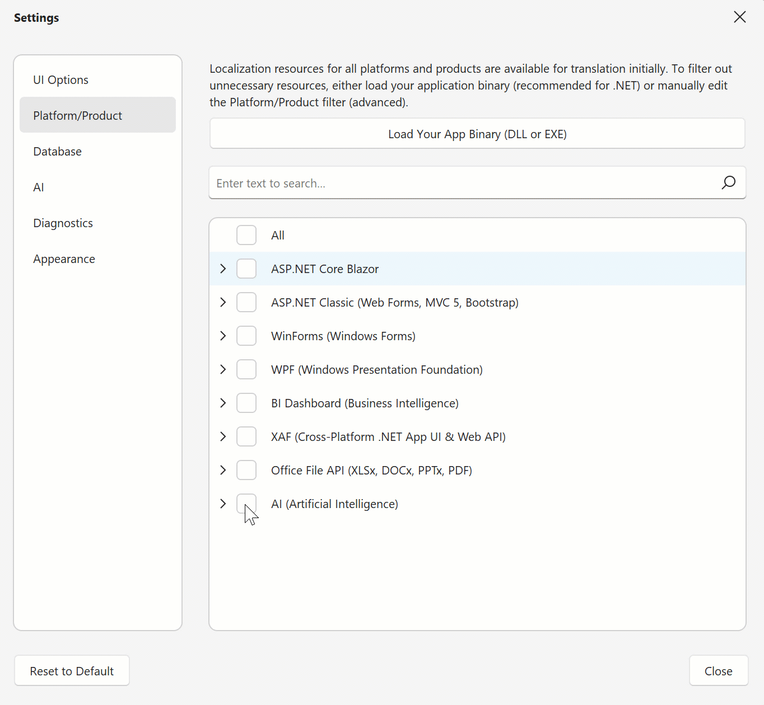Check the ASP.NET Classic checkbox
Screen dimensions: 764x705
pos(246,302)
